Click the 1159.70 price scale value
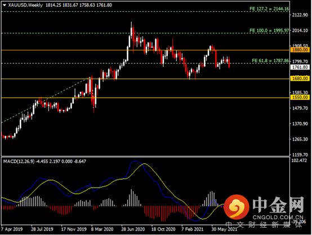This screenshot has height=235, width=312. 300,155
